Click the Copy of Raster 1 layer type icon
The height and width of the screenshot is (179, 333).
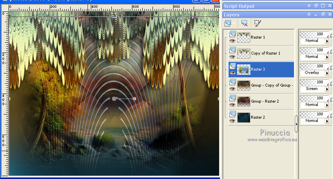[x=233, y=50]
